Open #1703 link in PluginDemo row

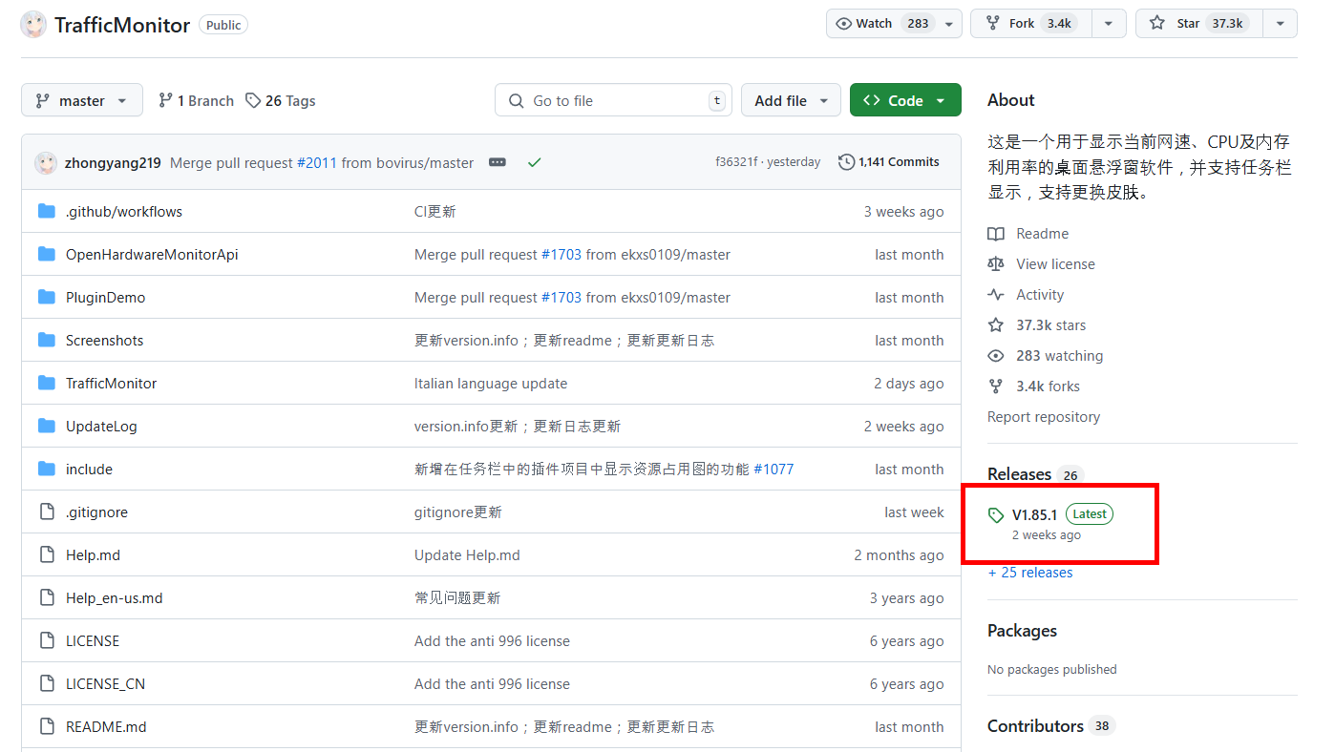(562, 298)
